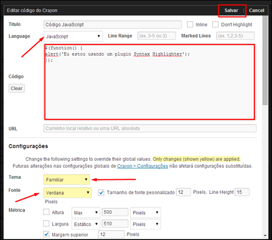Uncheck Tamanho de fonte personalizado checkbox

(x=101, y=193)
